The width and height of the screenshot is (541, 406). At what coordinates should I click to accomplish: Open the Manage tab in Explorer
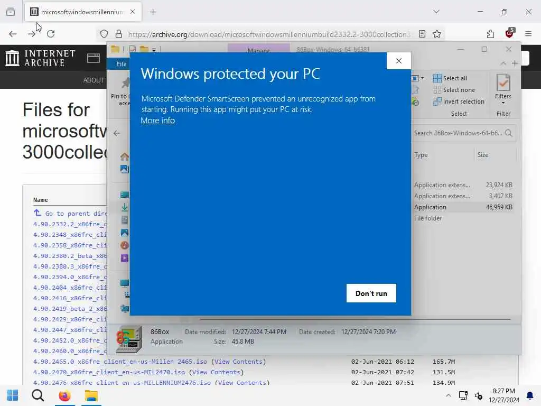(259, 50)
